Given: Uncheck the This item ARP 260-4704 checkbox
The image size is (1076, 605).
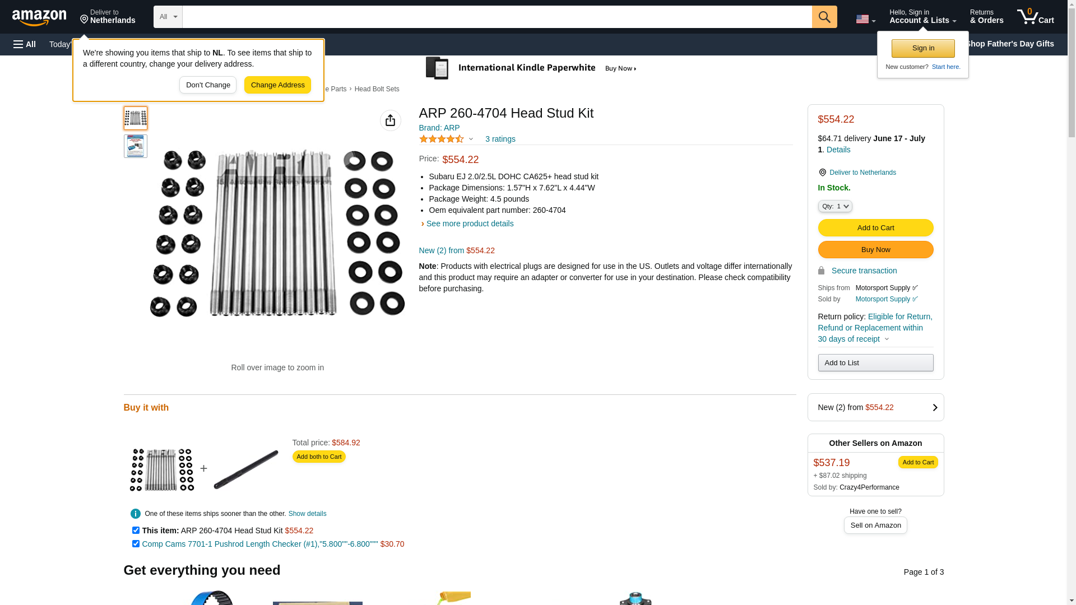Looking at the screenshot, I should 136,530.
